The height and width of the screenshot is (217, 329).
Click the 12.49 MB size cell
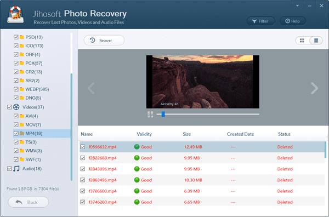193,147
